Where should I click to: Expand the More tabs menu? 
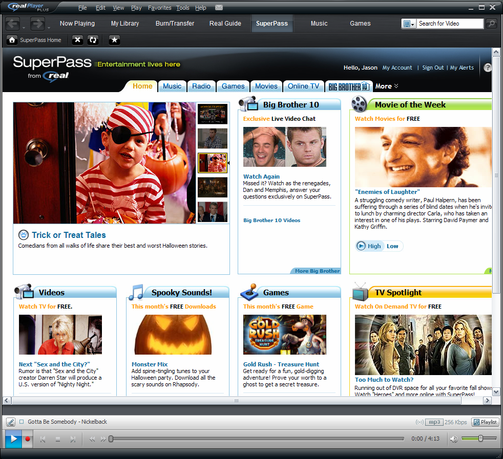(387, 86)
